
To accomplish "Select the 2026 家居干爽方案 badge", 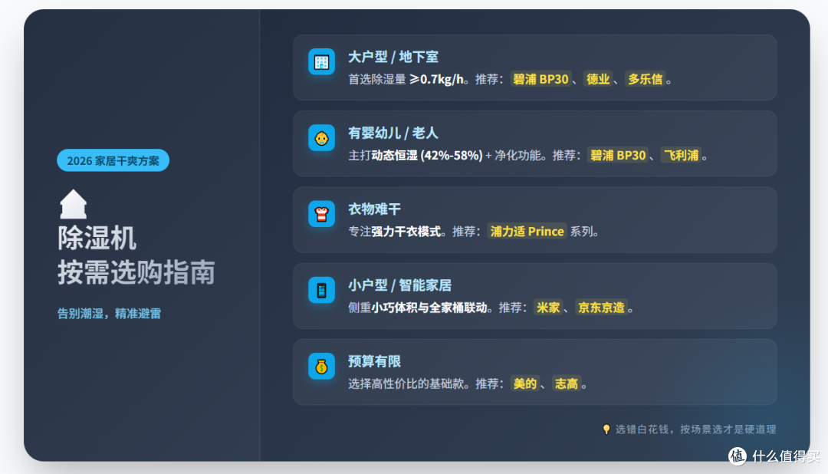I will click(x=113, y=160).
